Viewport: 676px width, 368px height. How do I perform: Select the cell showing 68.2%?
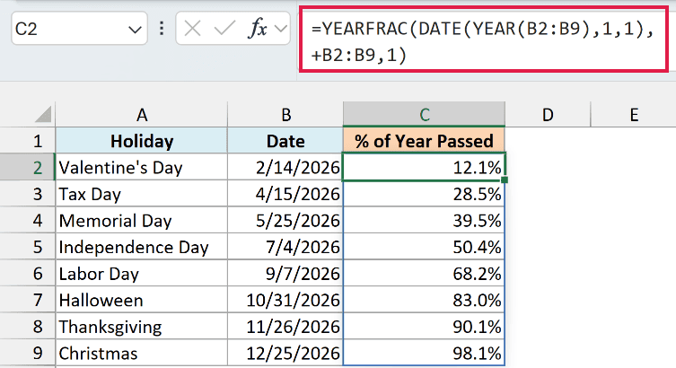(425, 274)
